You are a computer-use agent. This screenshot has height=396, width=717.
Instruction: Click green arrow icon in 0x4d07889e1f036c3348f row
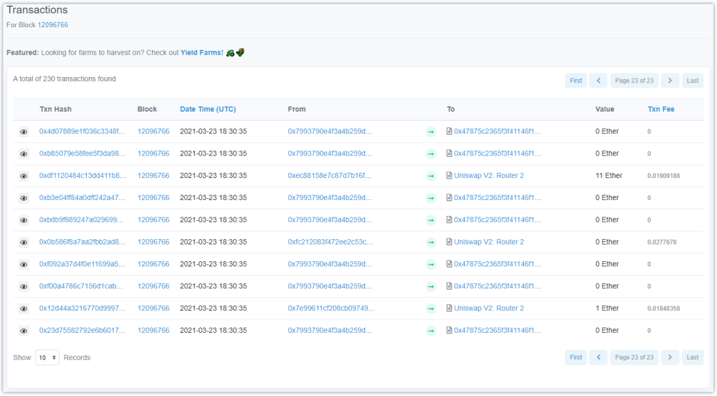[x=431, y=132]
